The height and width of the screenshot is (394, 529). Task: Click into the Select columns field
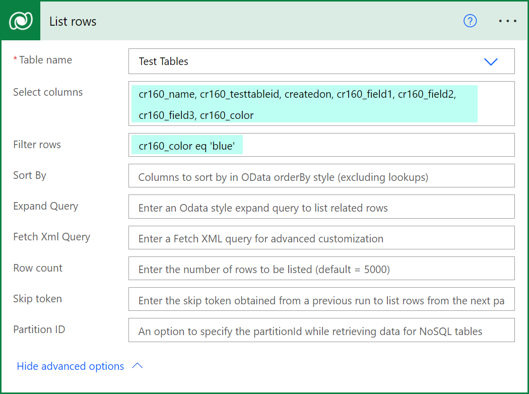coord(321,103)
